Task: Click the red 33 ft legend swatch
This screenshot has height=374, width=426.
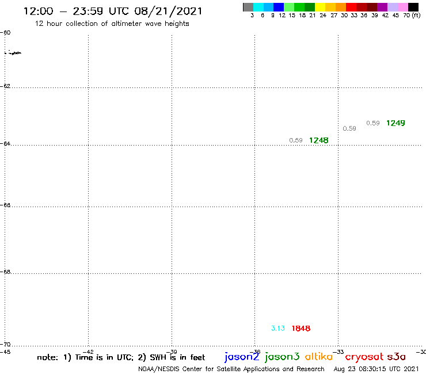Action: (351, 7)
